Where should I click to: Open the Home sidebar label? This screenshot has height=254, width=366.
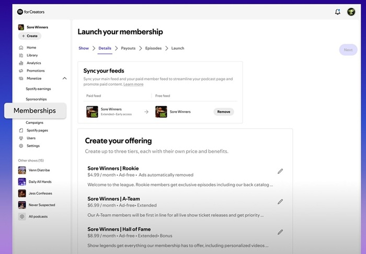pos(31,48)
